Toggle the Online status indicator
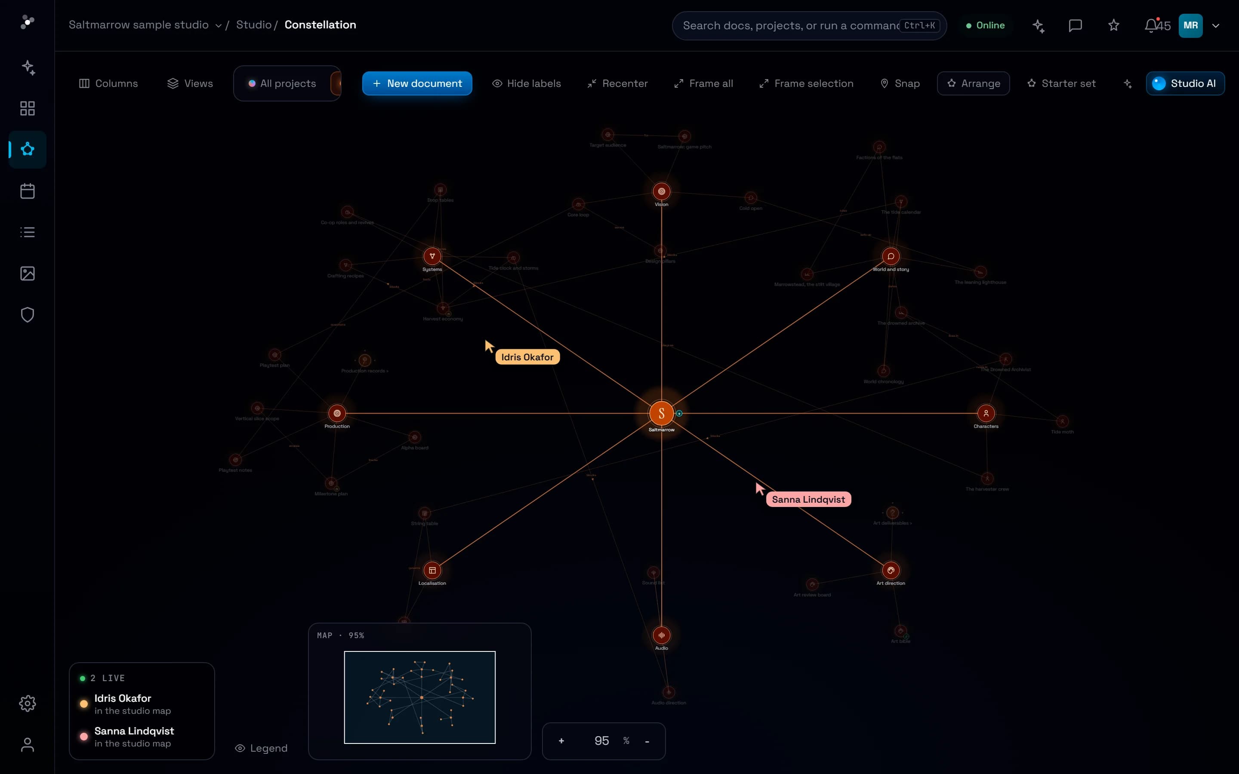This screenshot has width=1239, height=774. (x=985, y=26)
